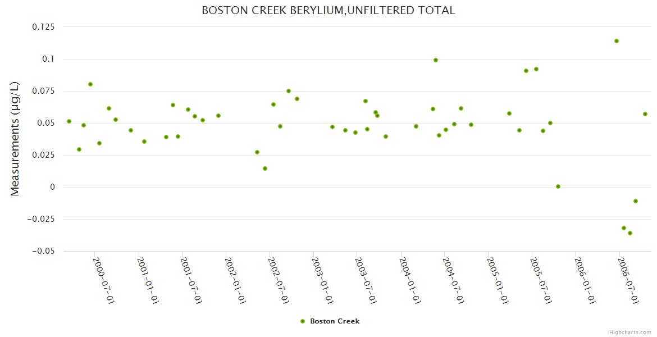This screenshot has width=657, height=337.
Task: Pick the 2004 data point near 0.099
Action: coord(436,60)
